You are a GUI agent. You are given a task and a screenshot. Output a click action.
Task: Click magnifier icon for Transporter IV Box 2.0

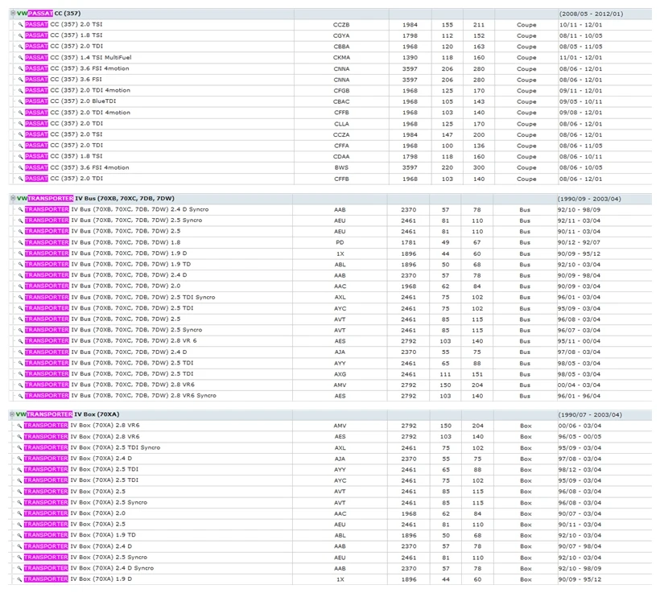click(x=19, y=513)
